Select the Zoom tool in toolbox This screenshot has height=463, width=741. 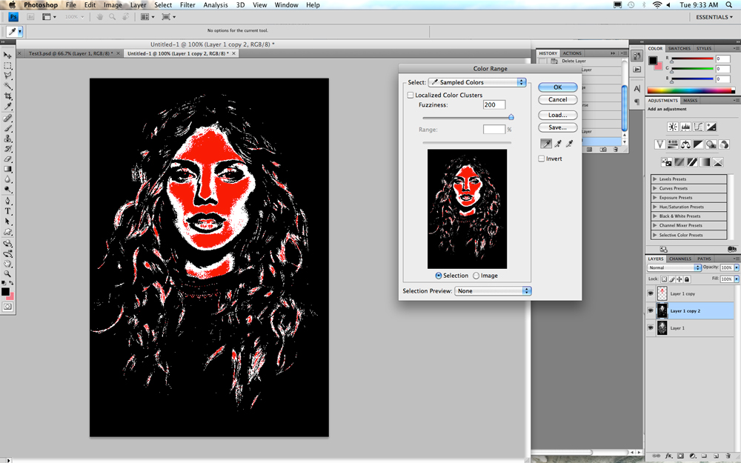(x=7, y=273)
